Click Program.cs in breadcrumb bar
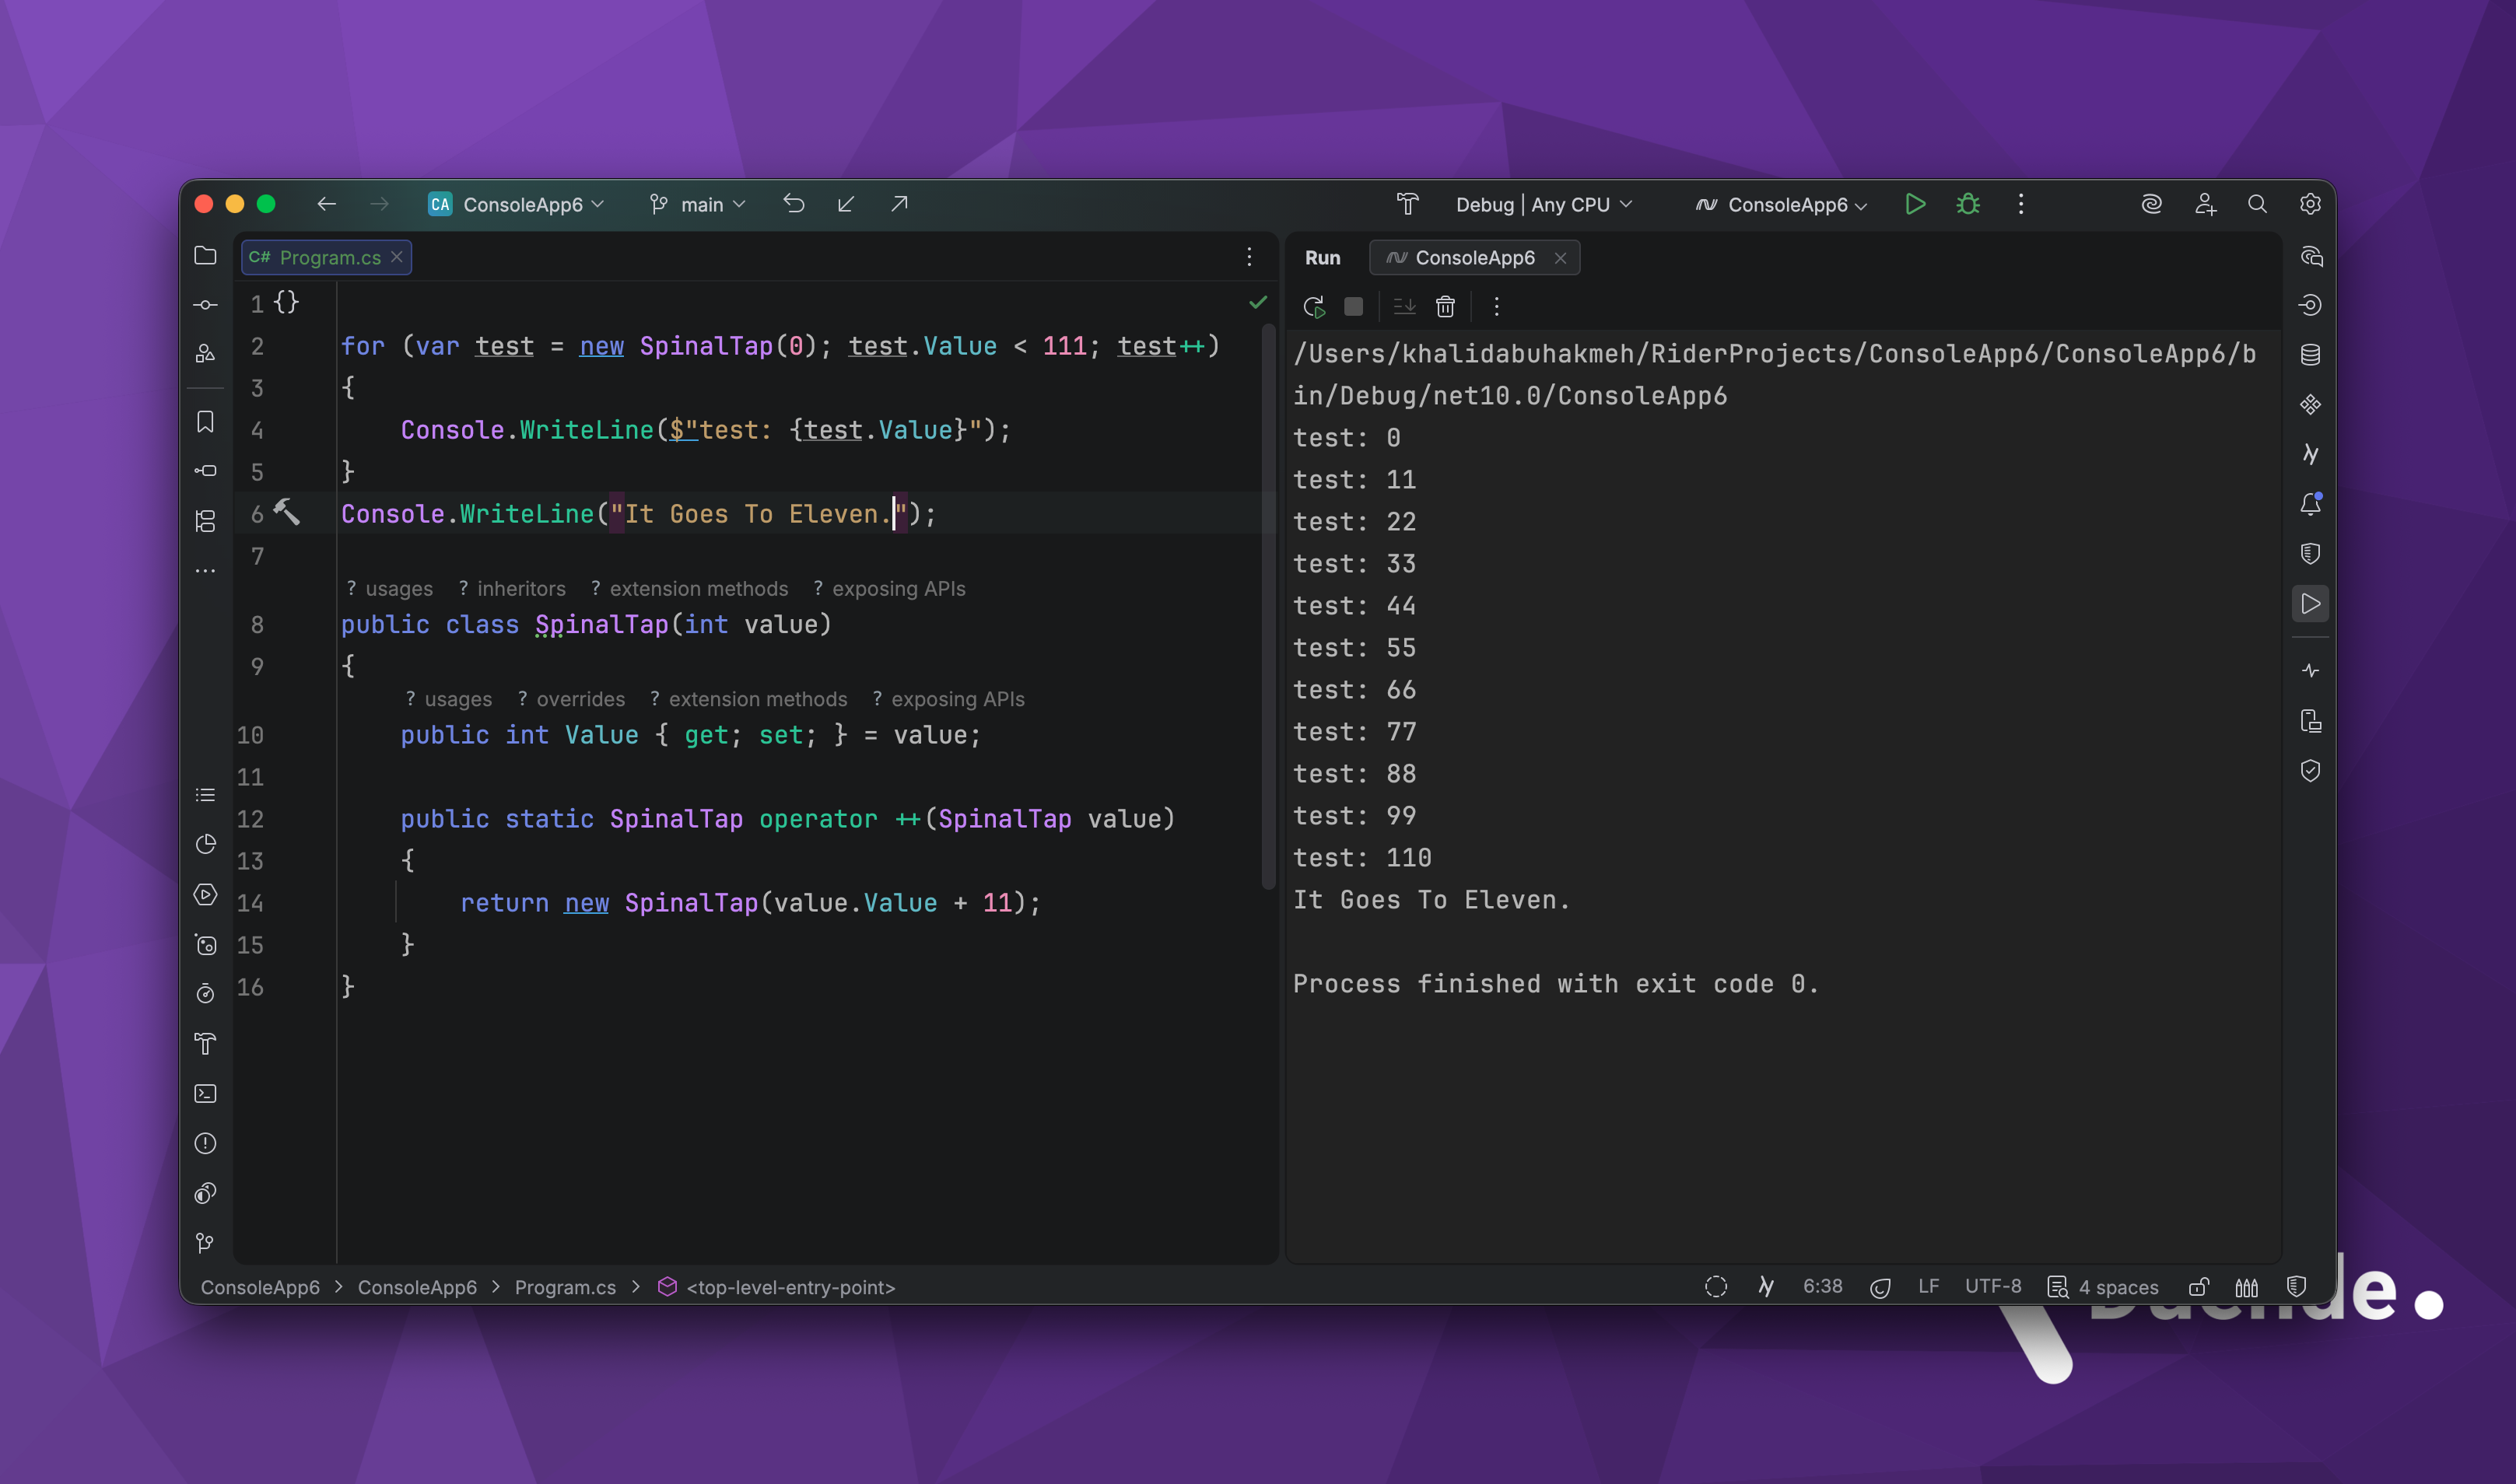Image resolution: width=2516 pixels, height=1484 pixels. 565,1287
